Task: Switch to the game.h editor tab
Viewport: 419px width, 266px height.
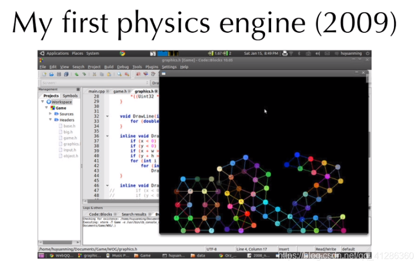Action: (120, 91)
